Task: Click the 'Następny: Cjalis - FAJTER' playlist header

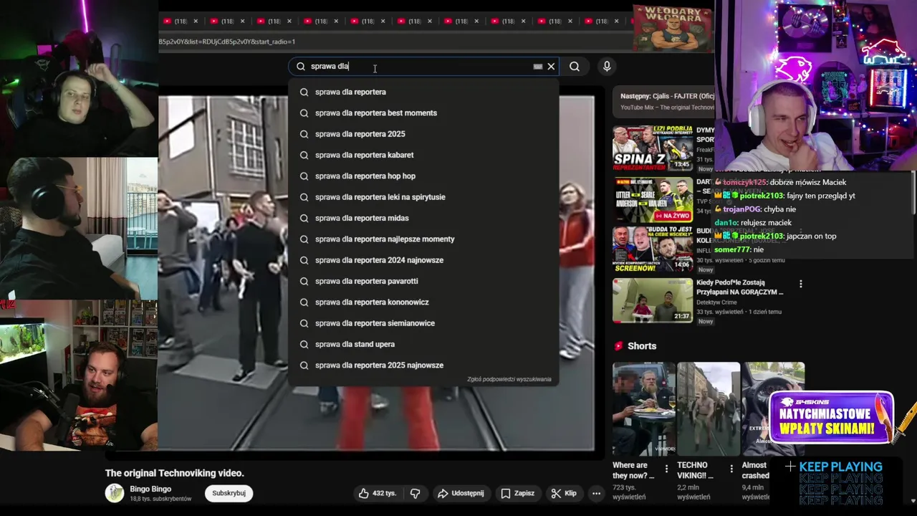Action: [x=667, y=96]
